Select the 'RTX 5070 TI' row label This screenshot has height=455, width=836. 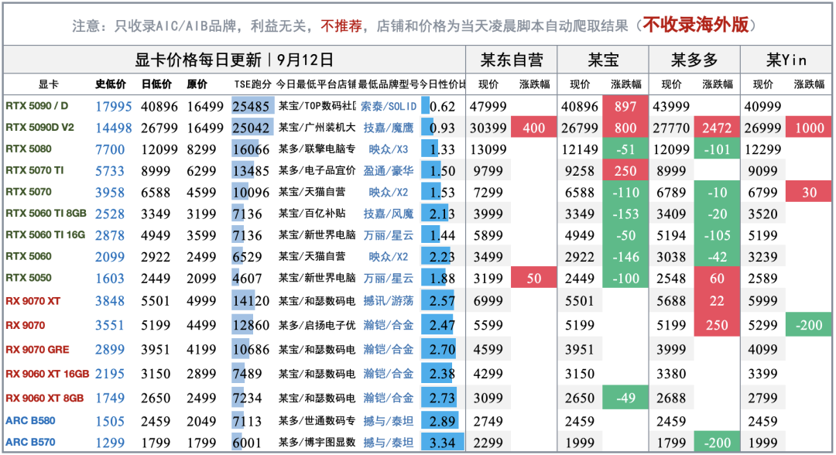click(35, 170)
